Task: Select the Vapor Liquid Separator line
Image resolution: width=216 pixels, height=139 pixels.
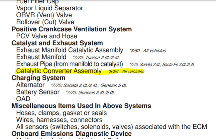Action: 50,8
